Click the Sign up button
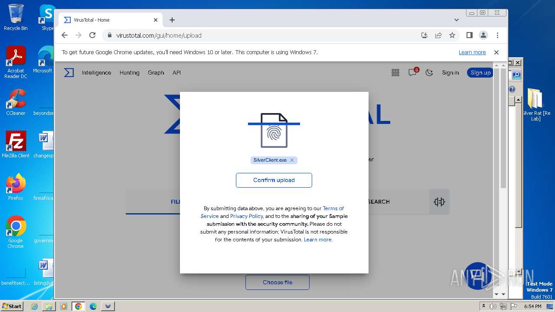This screenshot has width=555, height=312. pos(480,73)
